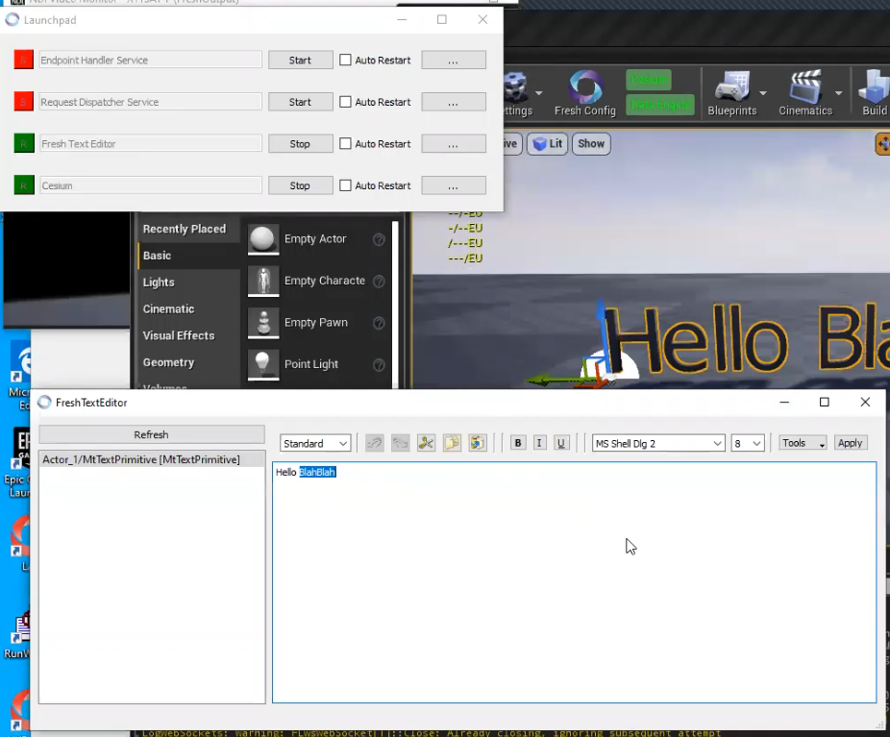Click the Build icon in Unreal toolbar
Screen dimensions: 890x737
pyautogui.click(x=874, y=92)
